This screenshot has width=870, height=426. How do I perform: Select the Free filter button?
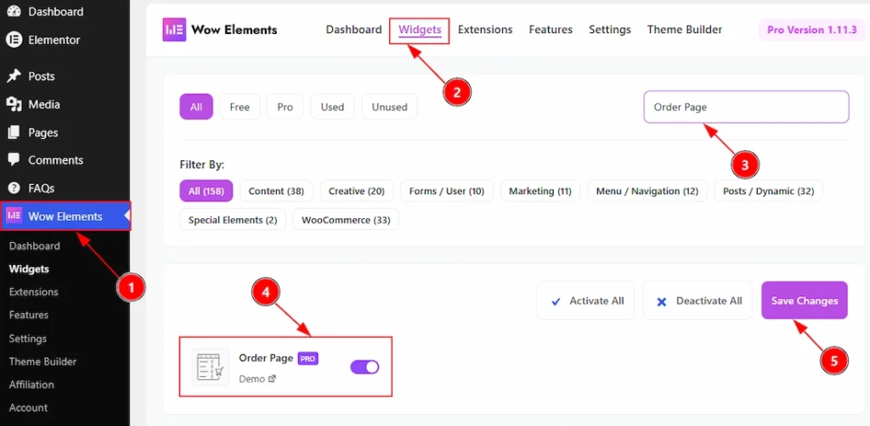[240, 107]
